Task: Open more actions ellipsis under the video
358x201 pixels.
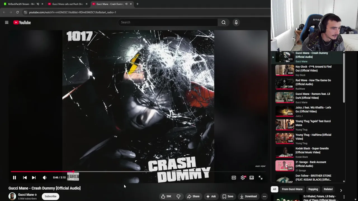Action: 264,196
